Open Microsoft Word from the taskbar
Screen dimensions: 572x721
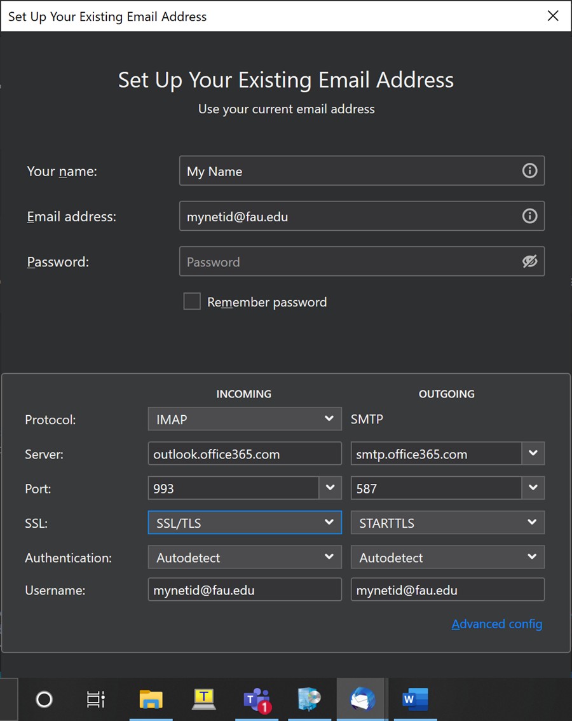(x=415, y=700)
